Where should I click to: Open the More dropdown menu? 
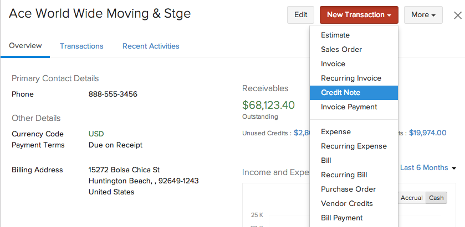(423, 15)
